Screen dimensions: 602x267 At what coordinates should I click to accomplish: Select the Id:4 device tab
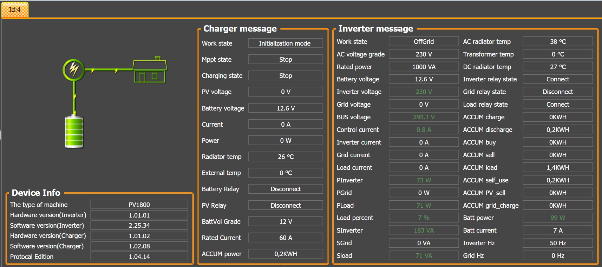point(15,10)
